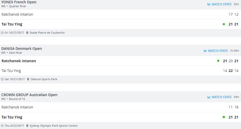Open the YONEX French Open tournament title
Viewport: 241px width, 129px height.
click(x=19, y=2)
